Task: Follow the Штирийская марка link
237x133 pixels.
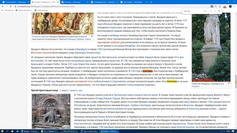Action: click(x=81, y=61)
